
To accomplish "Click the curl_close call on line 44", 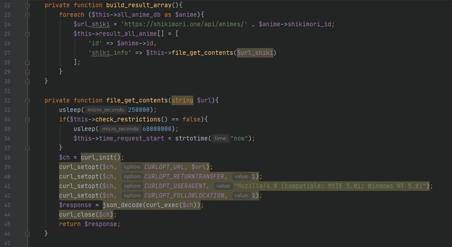I will [77, 214].
